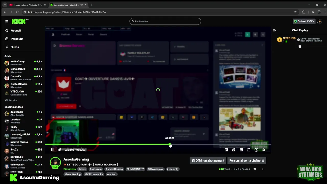This screenshot has height=184, width=327.
Task: Open Testy recommended channel
Action: pyautogui.click(x=23, y=128)
